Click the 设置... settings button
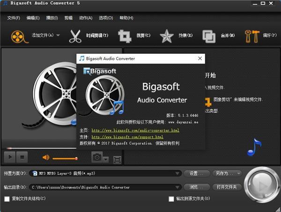The height and width of the screenshot is (212, 281). tap(197, 173)
